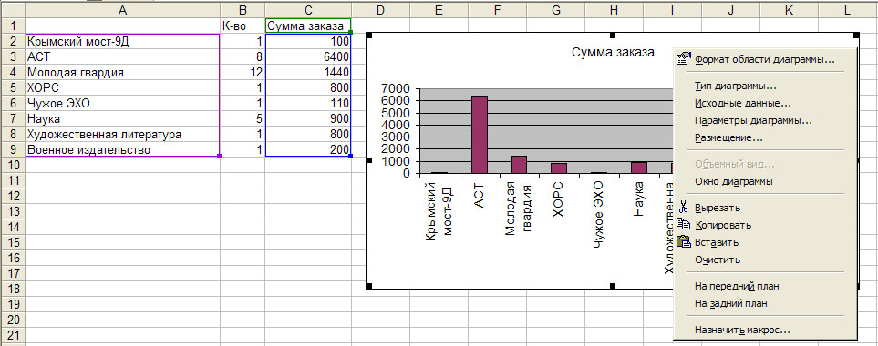Click chart top-center resize handle
Image resolution: width=878 pixels, height=346 pixels.
612,36
